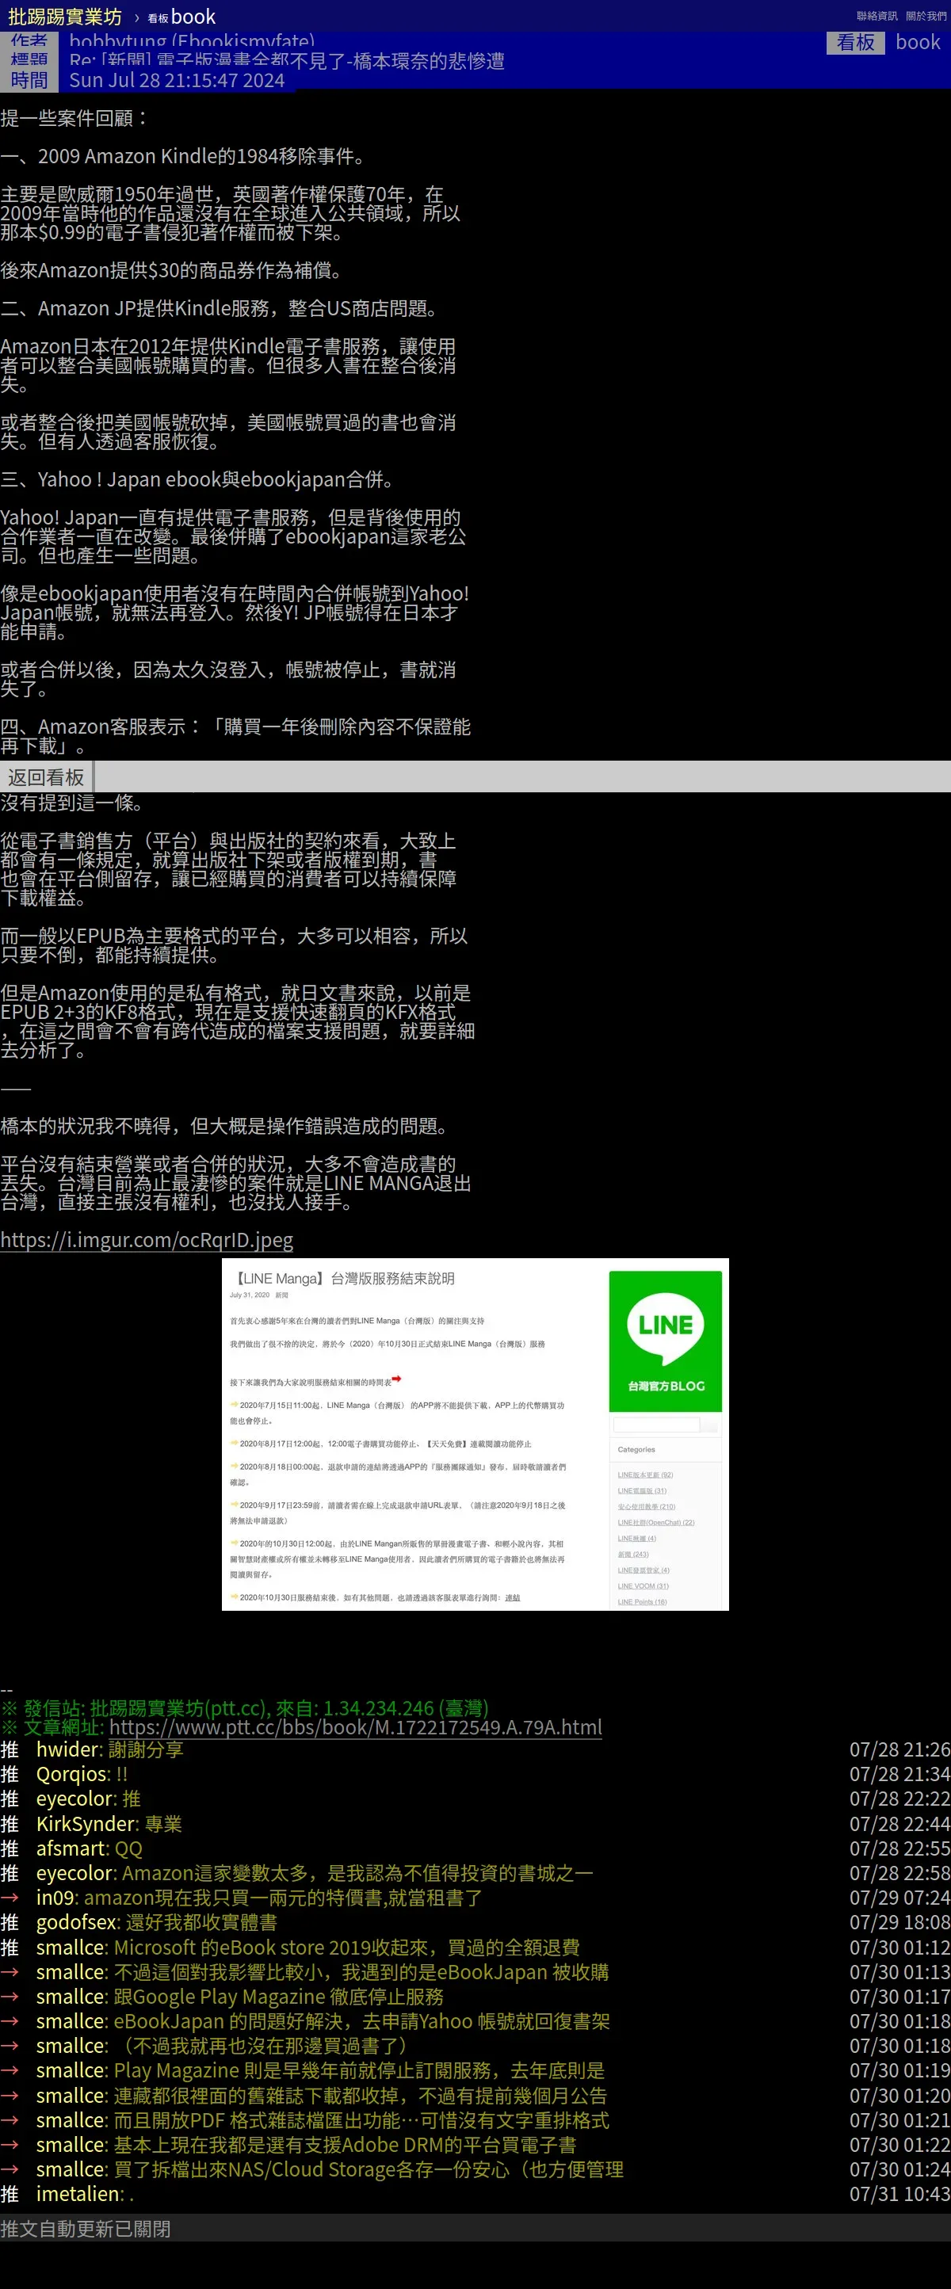The image size is (951, 2289).
Task: Click heading 二、Amazon JP提供Kindle服務
Action: (x=220, y=308)
